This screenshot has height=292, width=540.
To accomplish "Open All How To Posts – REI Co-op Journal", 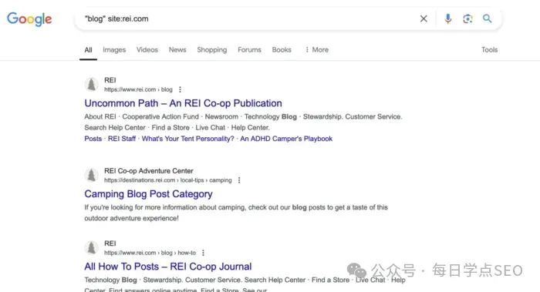I will point(168,267).
